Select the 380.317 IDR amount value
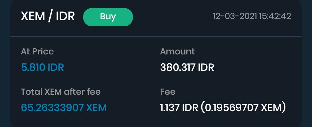This screenshot has height=127, width=312. pos(187,67)
